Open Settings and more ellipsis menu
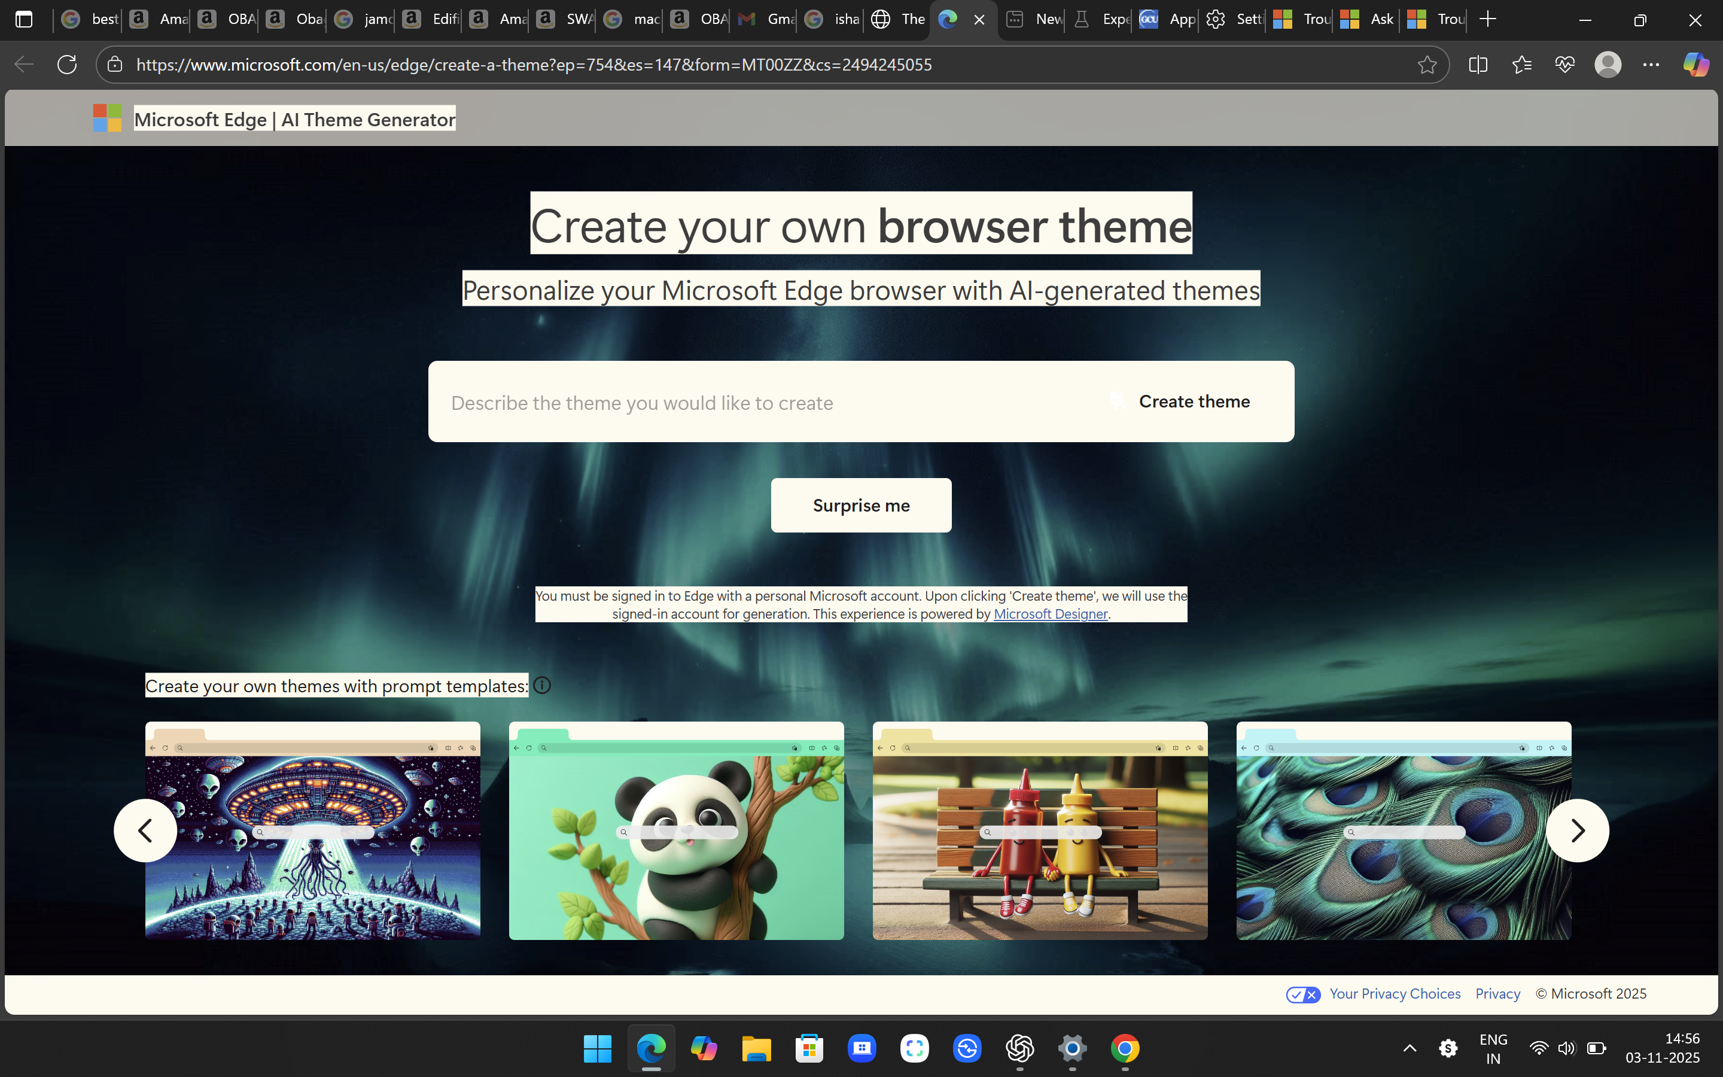 click(x=1651, y=64)
